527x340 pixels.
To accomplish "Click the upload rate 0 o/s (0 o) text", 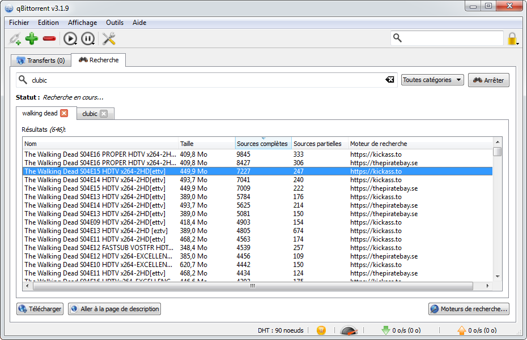I will [482, 330].
